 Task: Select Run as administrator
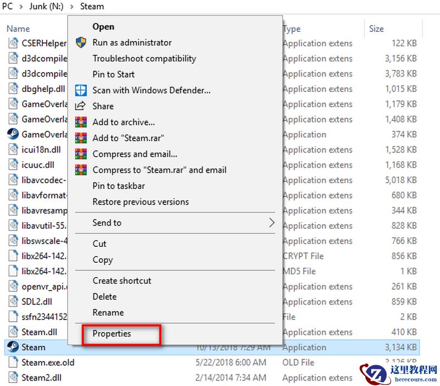click(132, 42)
